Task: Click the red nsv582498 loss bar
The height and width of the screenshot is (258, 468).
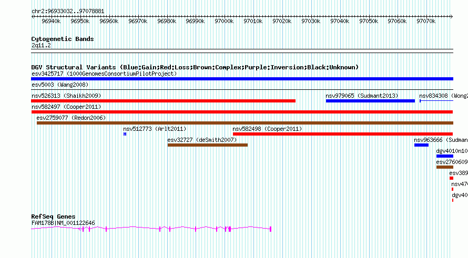Action: click(x=343, y=134)
